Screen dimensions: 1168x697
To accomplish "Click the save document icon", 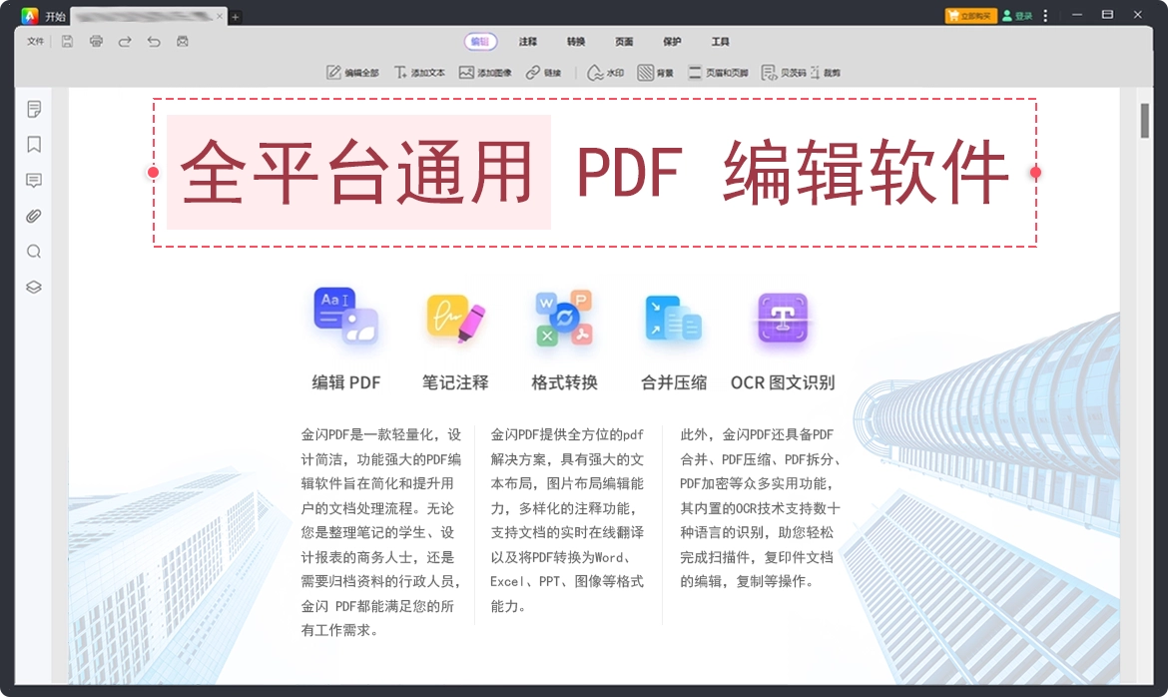I will point(67,42).
